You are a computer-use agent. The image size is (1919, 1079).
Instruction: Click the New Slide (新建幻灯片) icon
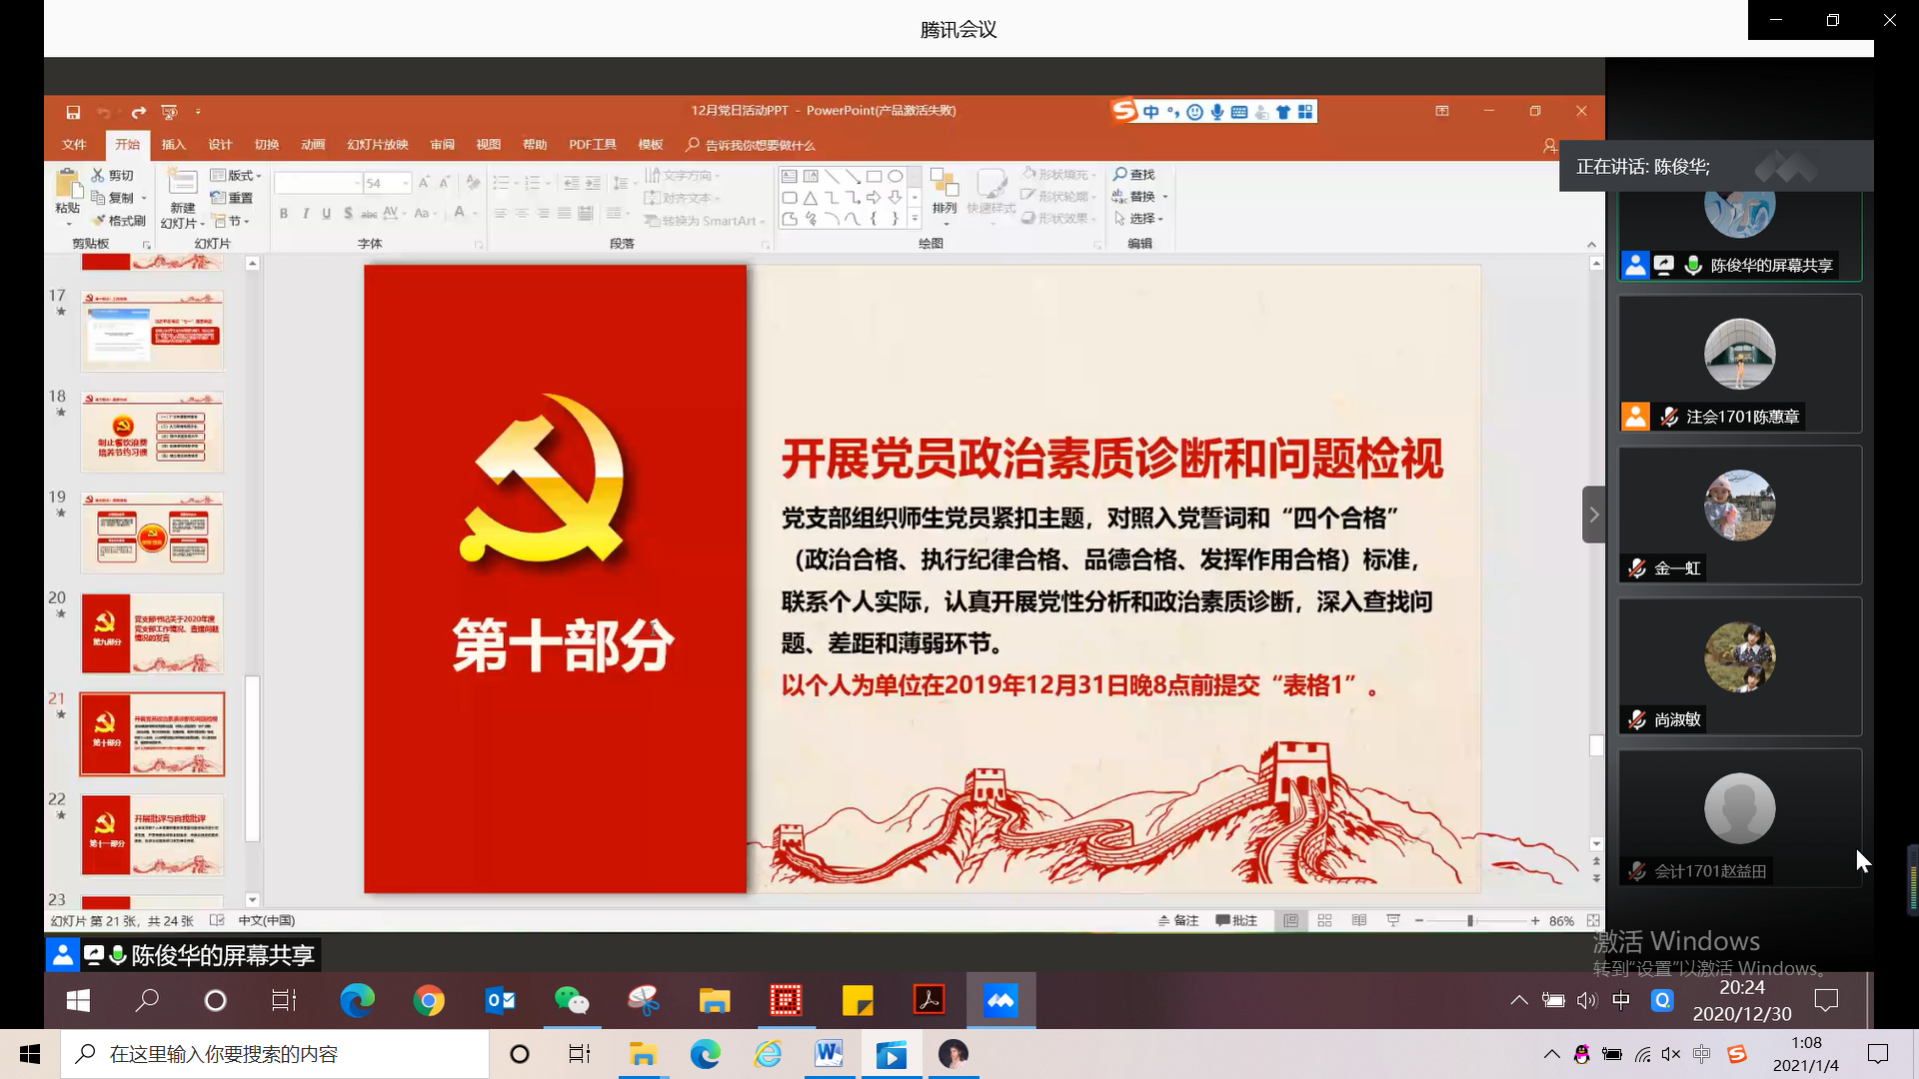coord(182,183)
